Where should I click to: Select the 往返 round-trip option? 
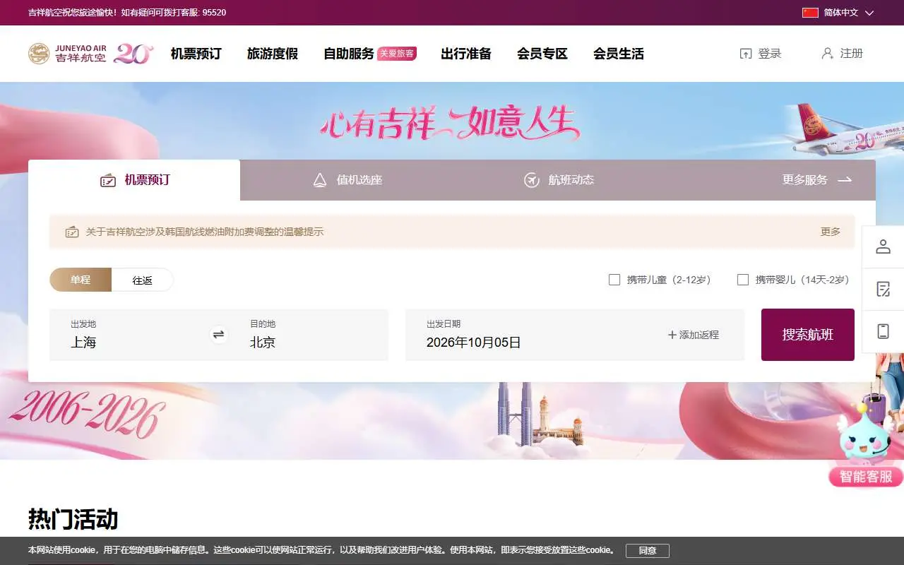pos(143,280)
